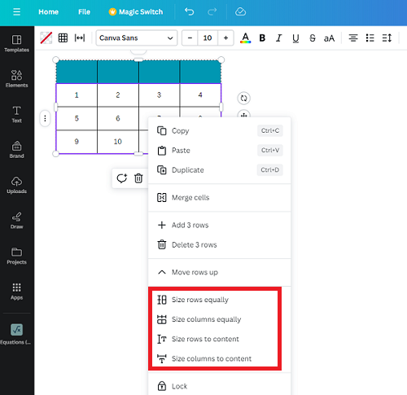Open the Brand panel
This screenshot has height=395, width=407.
[16, 150]
